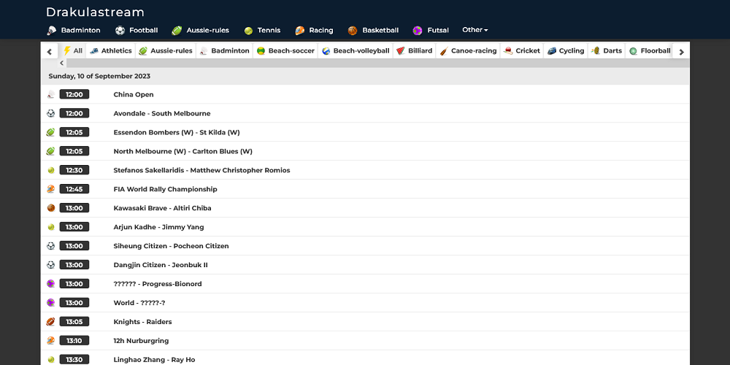Select the Cycling filter tab

pos(566,51)
